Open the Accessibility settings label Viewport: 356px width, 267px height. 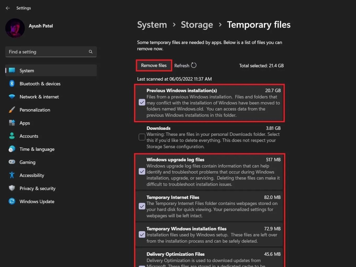coord(32,175)
